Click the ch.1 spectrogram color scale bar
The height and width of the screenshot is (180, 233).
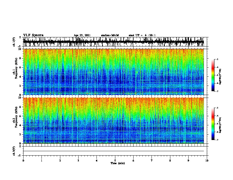coord(213,75)
